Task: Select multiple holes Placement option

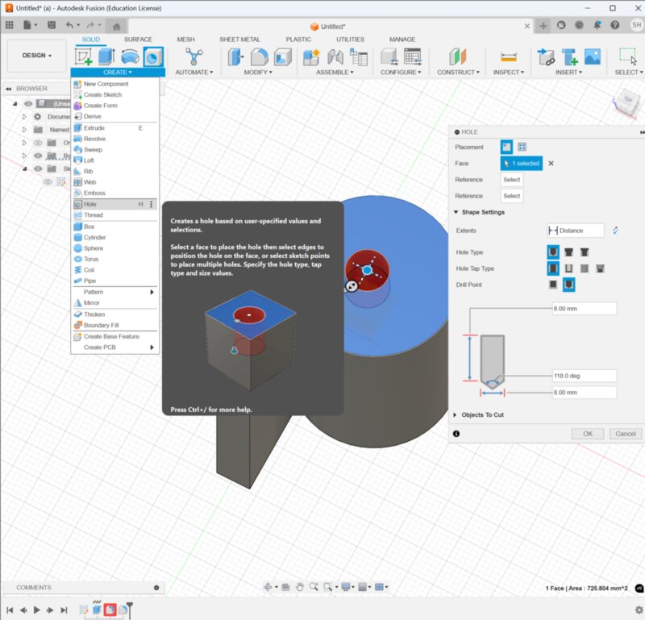Action: [x=522, y=147]
